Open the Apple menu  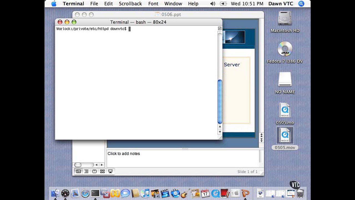pyautogui.click(x=54, y=4)
